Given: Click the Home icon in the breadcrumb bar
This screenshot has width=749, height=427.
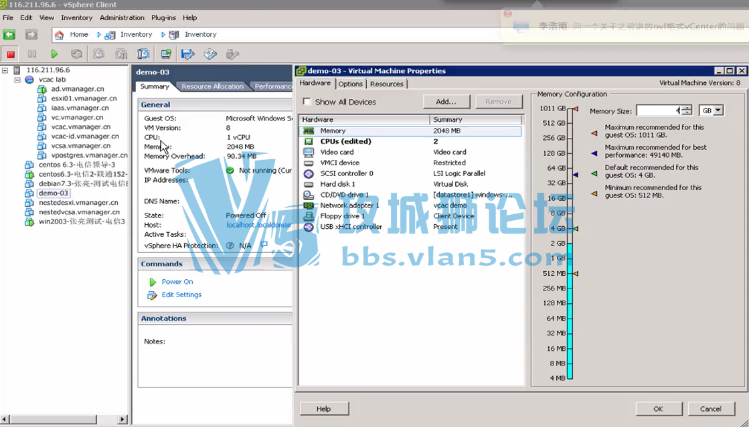Looking at the screenshot, I should tap(59, 34).
